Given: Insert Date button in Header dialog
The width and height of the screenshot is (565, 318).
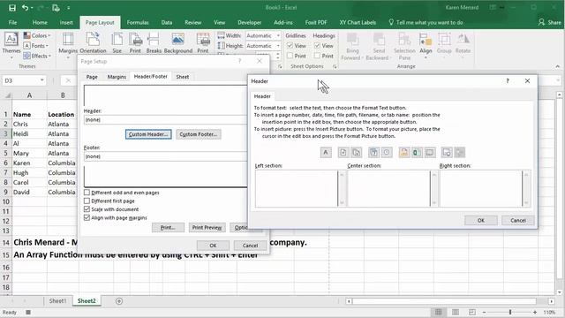Looking at the screenshot, I should coord(373,152).
